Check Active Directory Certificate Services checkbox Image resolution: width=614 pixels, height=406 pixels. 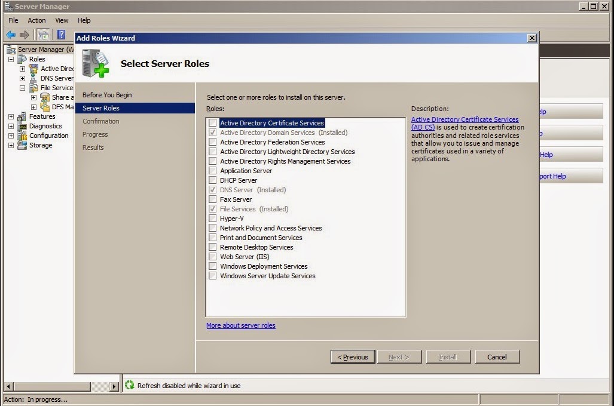coord(213,123)
